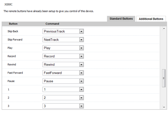Open the Skip Back command dropdown arrow
This screenshot has height=114, width=168.
tap(81, 31)
